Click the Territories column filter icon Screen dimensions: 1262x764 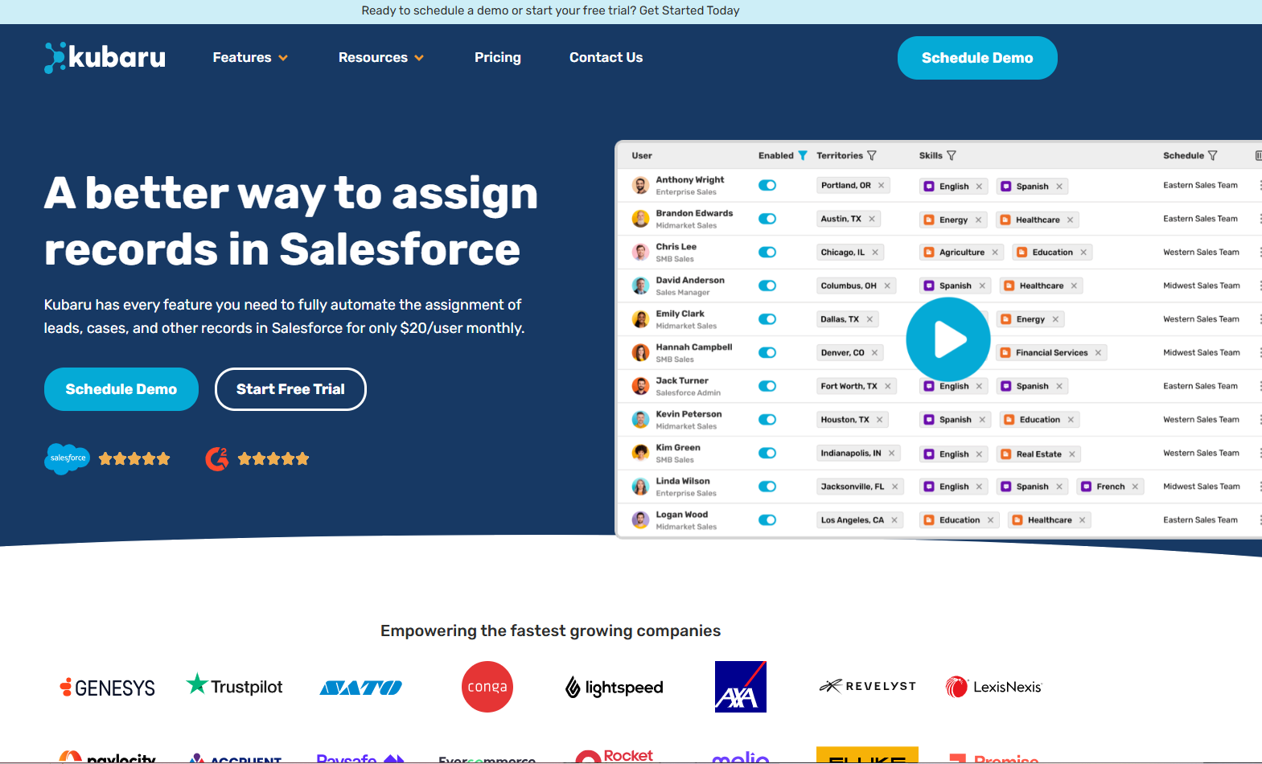click(x=872, y=155)
